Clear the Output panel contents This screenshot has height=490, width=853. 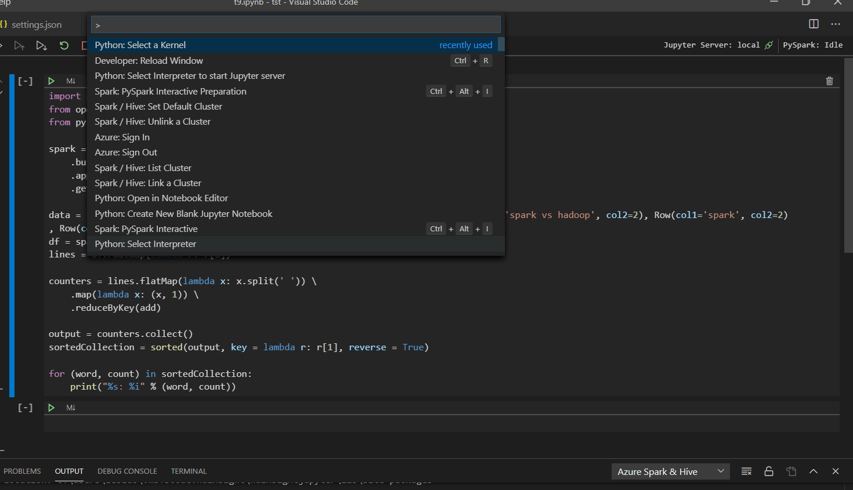click(x=746, y=471)
